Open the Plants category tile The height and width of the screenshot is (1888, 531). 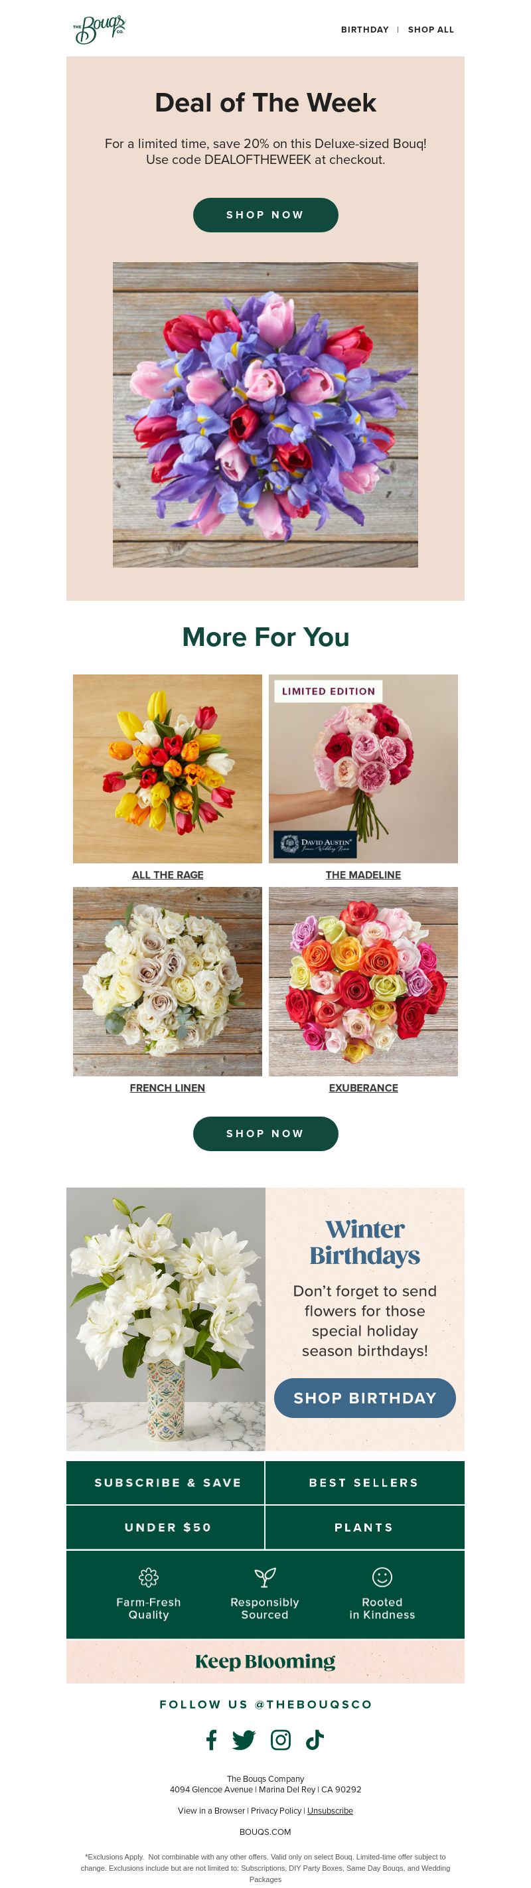click(365, 1527)
